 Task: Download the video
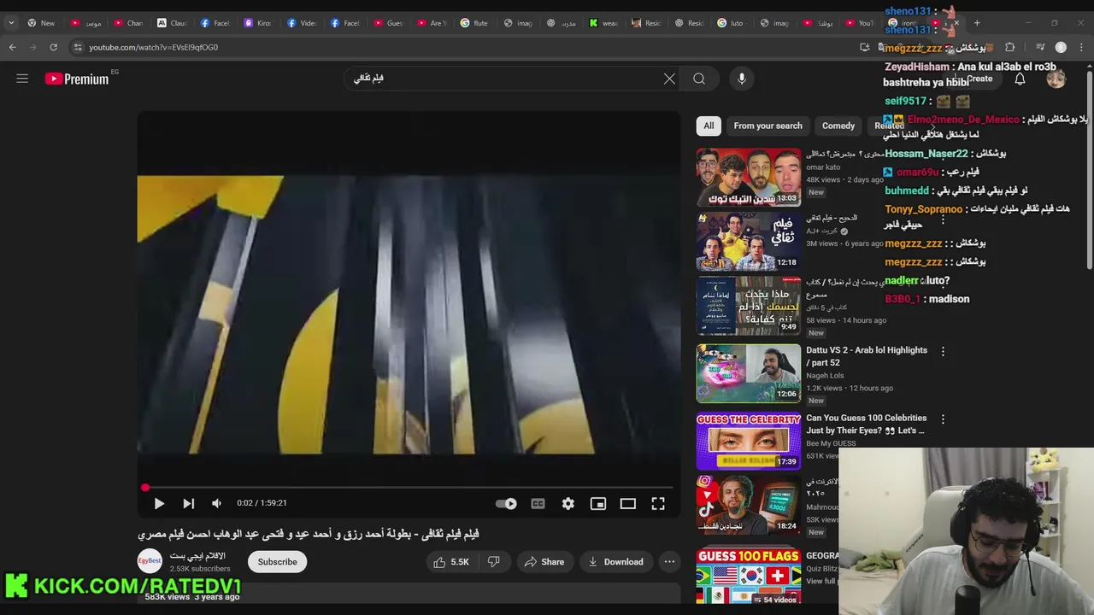click(x=615, y=562)
